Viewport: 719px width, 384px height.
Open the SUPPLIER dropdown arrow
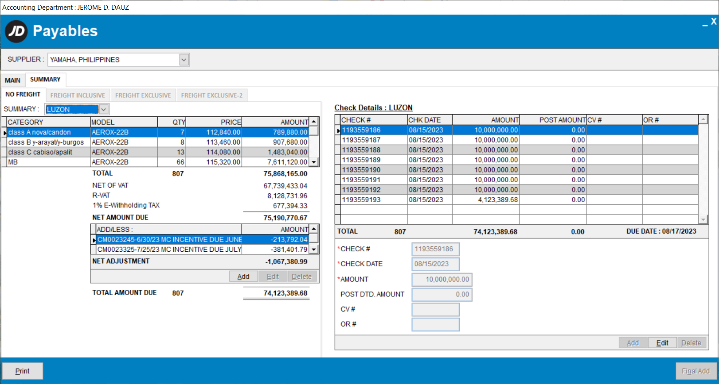184,60
